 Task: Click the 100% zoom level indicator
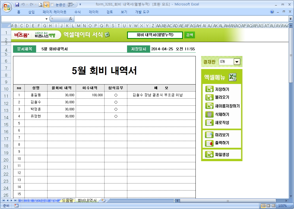(x=282, y=206)
